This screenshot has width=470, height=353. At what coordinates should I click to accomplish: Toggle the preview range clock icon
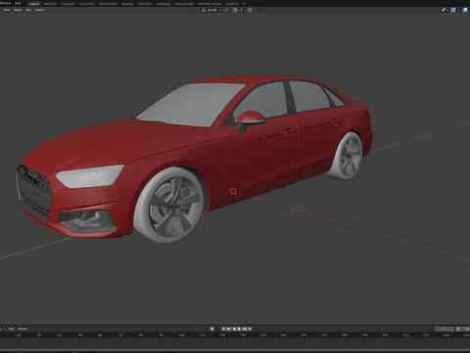458,328
